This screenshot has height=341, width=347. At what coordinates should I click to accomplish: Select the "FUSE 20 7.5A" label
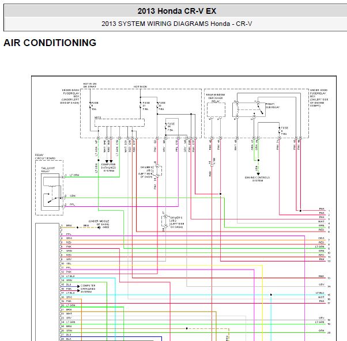pos(161,106)
